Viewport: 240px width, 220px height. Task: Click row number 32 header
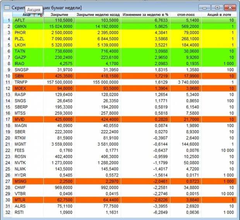(x=8, y=212)
